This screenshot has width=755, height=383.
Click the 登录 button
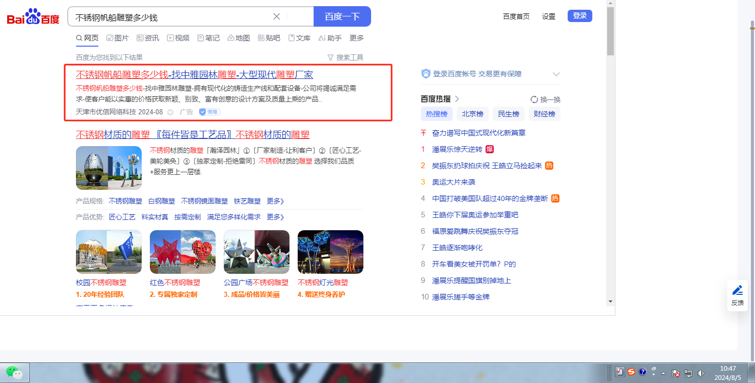(x=580, y=16)
